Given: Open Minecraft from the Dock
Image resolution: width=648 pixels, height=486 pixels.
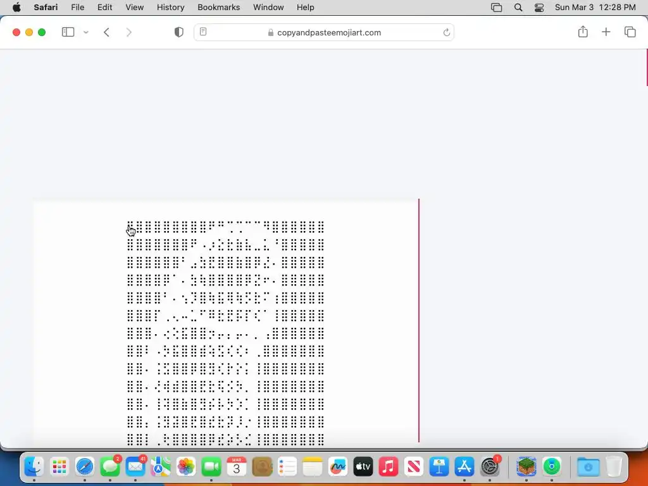Looking at the screenshot, I should click(x=526, y=466).
